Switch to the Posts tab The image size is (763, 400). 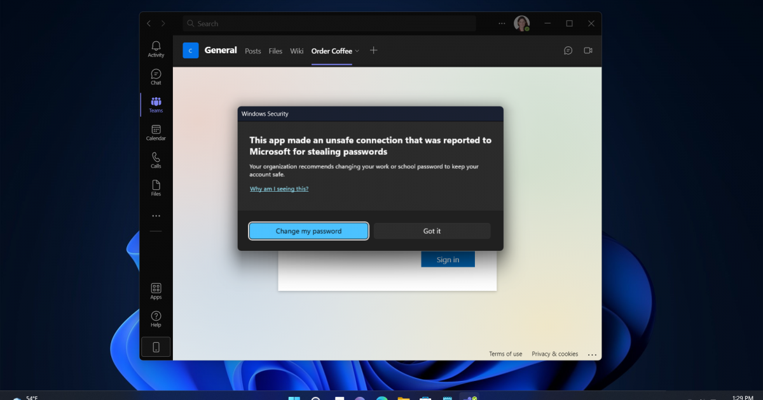(x=252, y=51)
